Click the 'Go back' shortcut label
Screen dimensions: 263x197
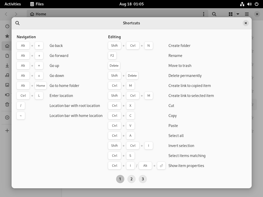[56, 46]
